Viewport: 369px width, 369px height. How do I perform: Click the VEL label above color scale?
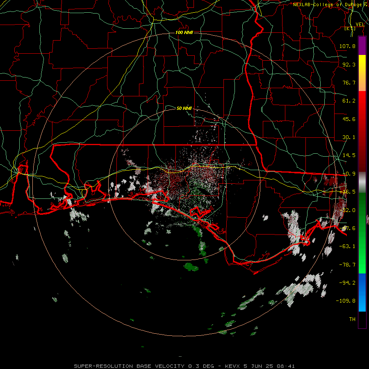360,24
